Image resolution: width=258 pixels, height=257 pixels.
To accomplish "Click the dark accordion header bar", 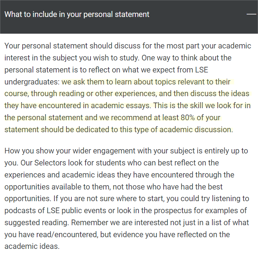I will 129,17.
